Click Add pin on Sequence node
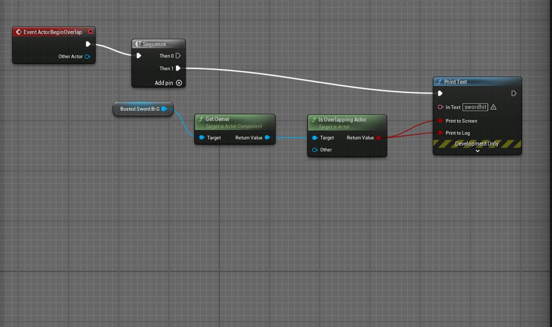 [179, 83]
